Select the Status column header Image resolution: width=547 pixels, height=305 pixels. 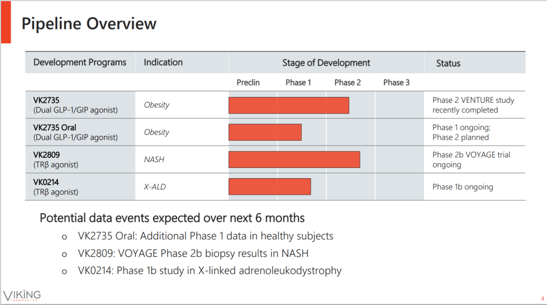point(448,63)
